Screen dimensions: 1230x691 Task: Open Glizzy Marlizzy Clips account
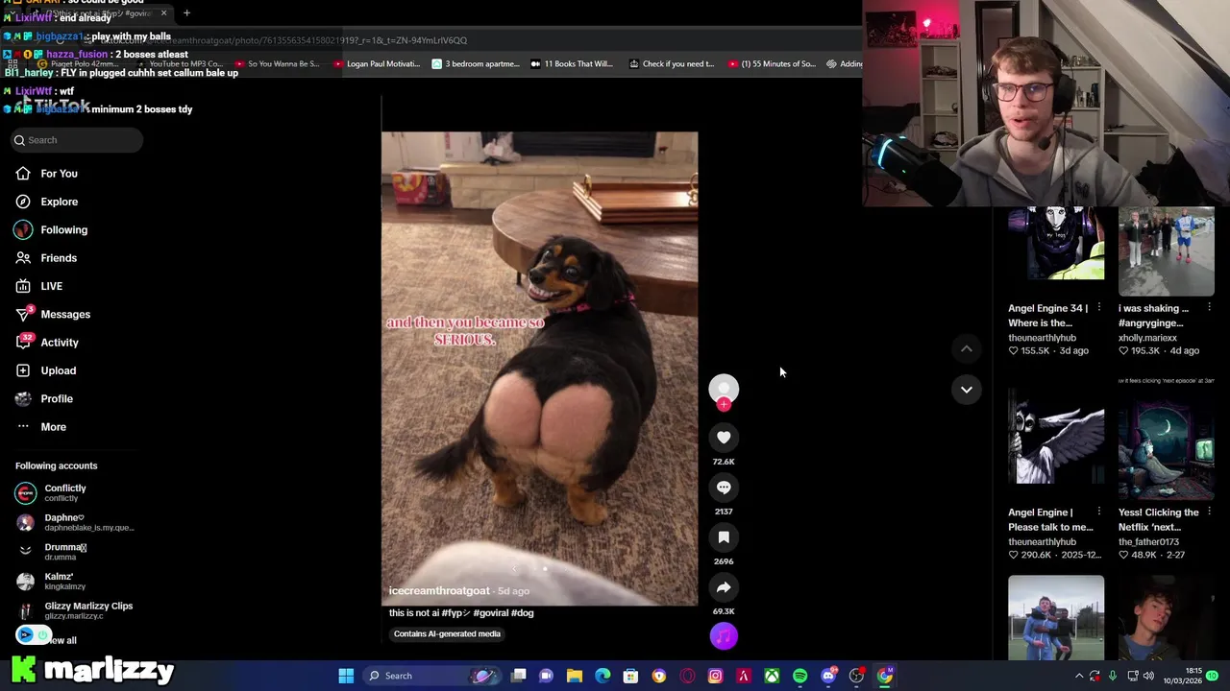[74, 610]
